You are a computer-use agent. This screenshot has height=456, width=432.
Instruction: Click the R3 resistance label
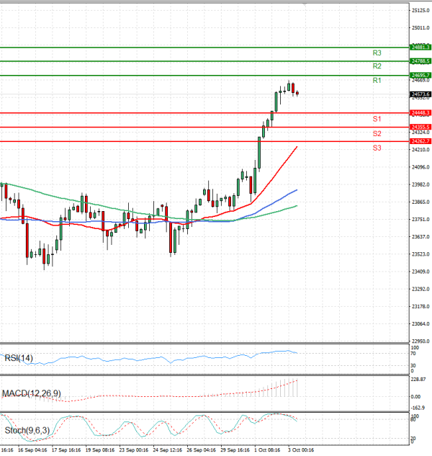[377, 53]
